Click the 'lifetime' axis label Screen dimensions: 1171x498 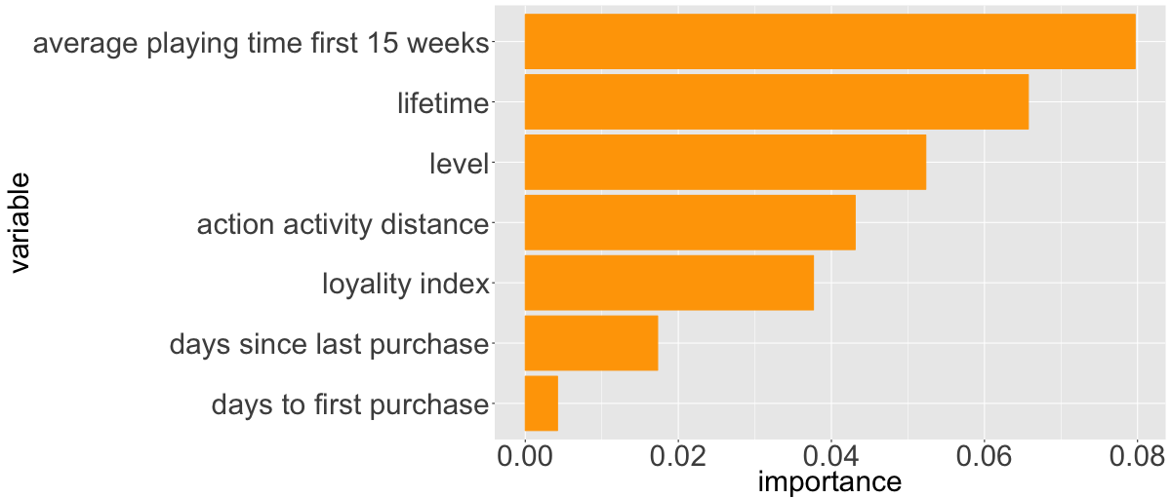(x=442, y=103)
